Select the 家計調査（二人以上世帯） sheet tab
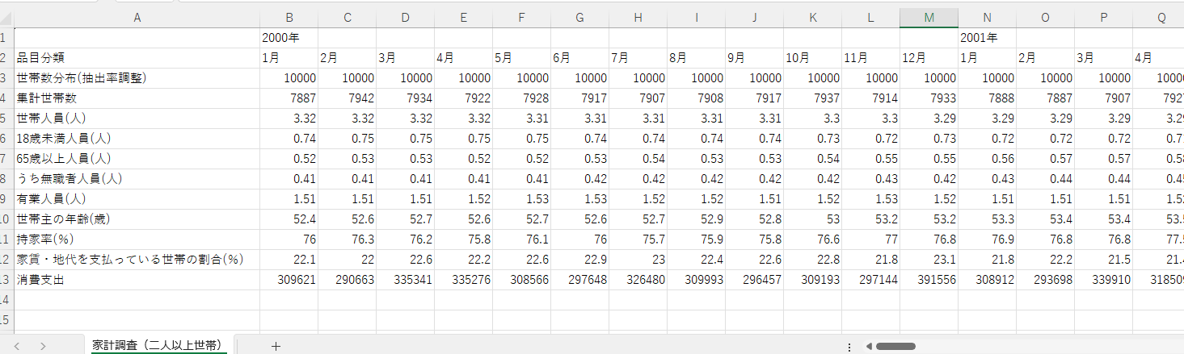Screen dimensions: 1184x354 coord(158,345)
